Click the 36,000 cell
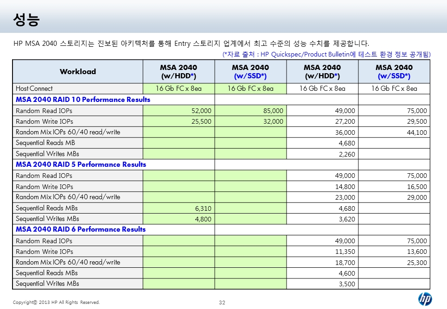The width and height of the screenshot is (447, 309). click(322, 132)
